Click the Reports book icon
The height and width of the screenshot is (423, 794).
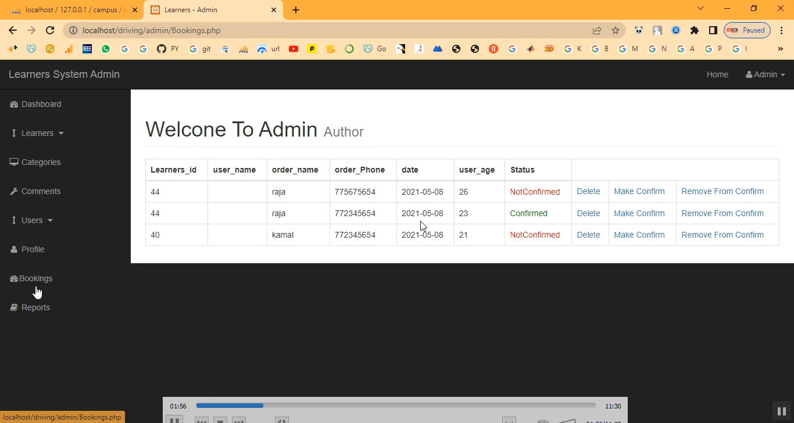pyautogui.click(x=14, y=307)
